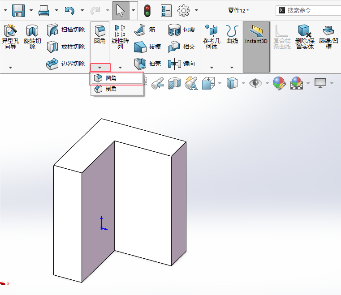
Task: Expand the View Settings dropdown arrow
Action: [332, 83]
